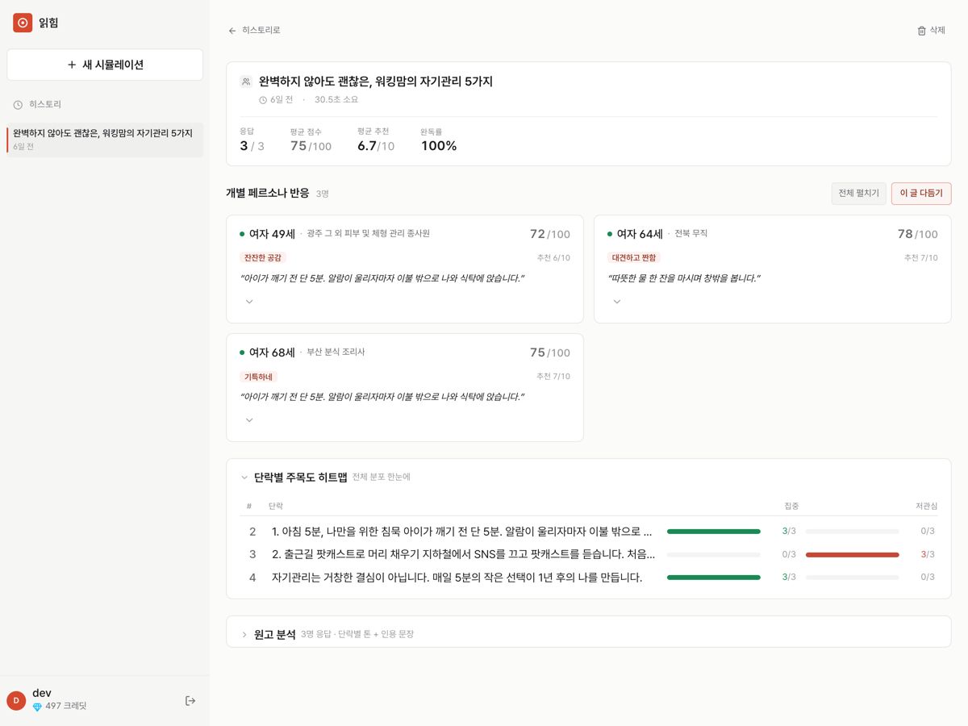This screenshot has width=968, height=726.
Task: Click the 응답 3/3 statistic
Action: 252,140
